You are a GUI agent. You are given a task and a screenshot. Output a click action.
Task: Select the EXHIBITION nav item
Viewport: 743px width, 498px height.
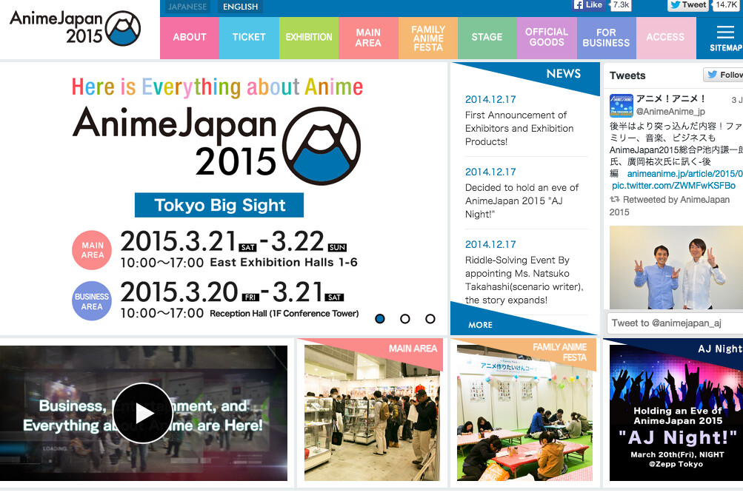pyautogui.click(x=309, y=36)
